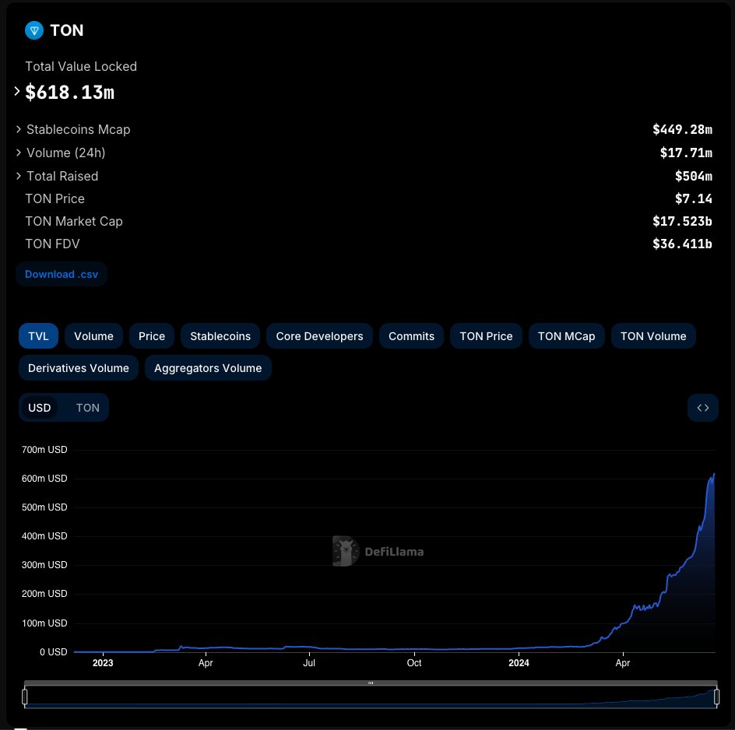Expand the Stablecoins Mcap row
The image size is (735, 730).
(x=18, y=129)
